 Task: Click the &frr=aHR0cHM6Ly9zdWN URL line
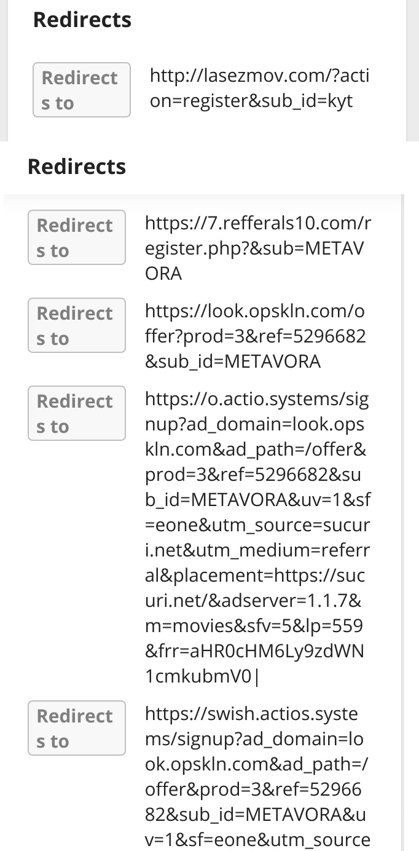click(255, 651)
